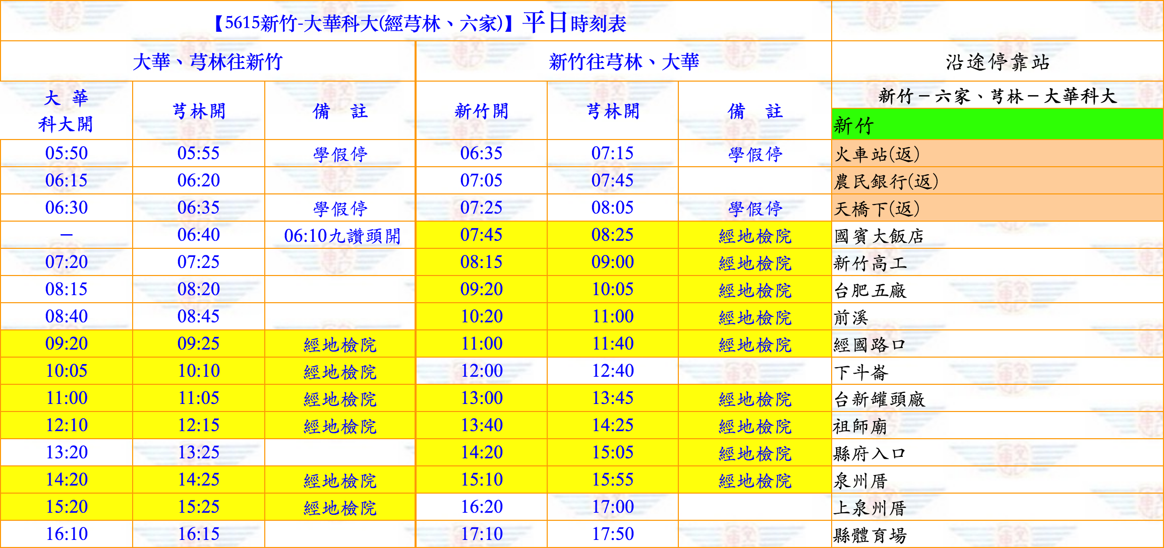
Task: Click the 16:10 大華科大 departure time
Action: point(67,533)
